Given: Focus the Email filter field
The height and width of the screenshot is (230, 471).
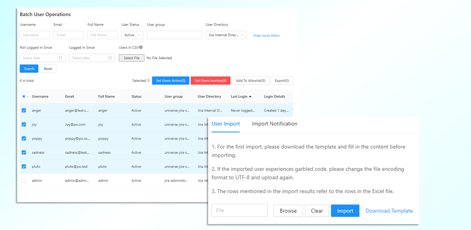Looking at the screenshot, I should tap(69, 35).
